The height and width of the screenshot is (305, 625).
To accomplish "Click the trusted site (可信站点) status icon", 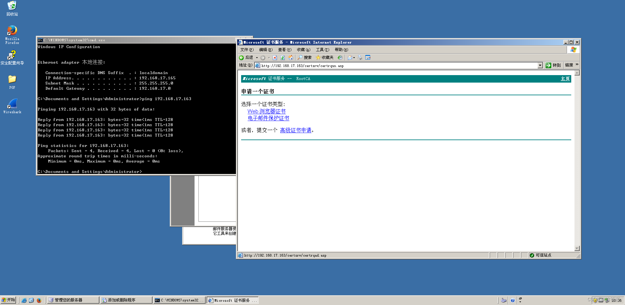I will tap(532, 255).
